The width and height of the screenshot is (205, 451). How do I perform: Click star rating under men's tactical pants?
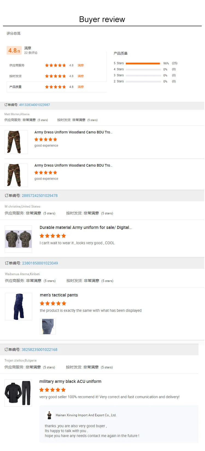(x=53, y=303)
